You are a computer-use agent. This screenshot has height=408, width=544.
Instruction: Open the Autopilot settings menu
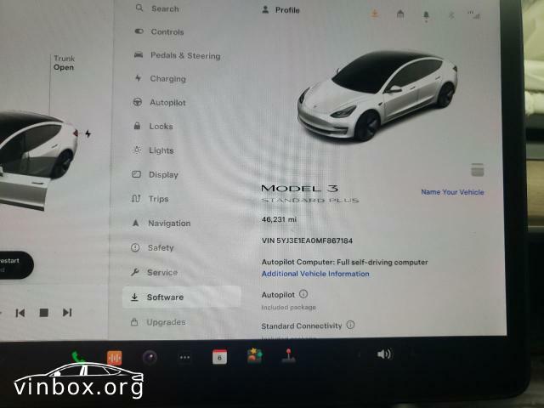160,102
